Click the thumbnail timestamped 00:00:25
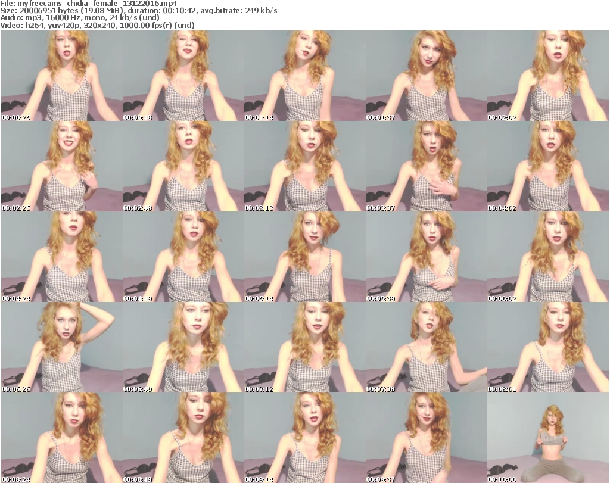 tap(61, 76)
